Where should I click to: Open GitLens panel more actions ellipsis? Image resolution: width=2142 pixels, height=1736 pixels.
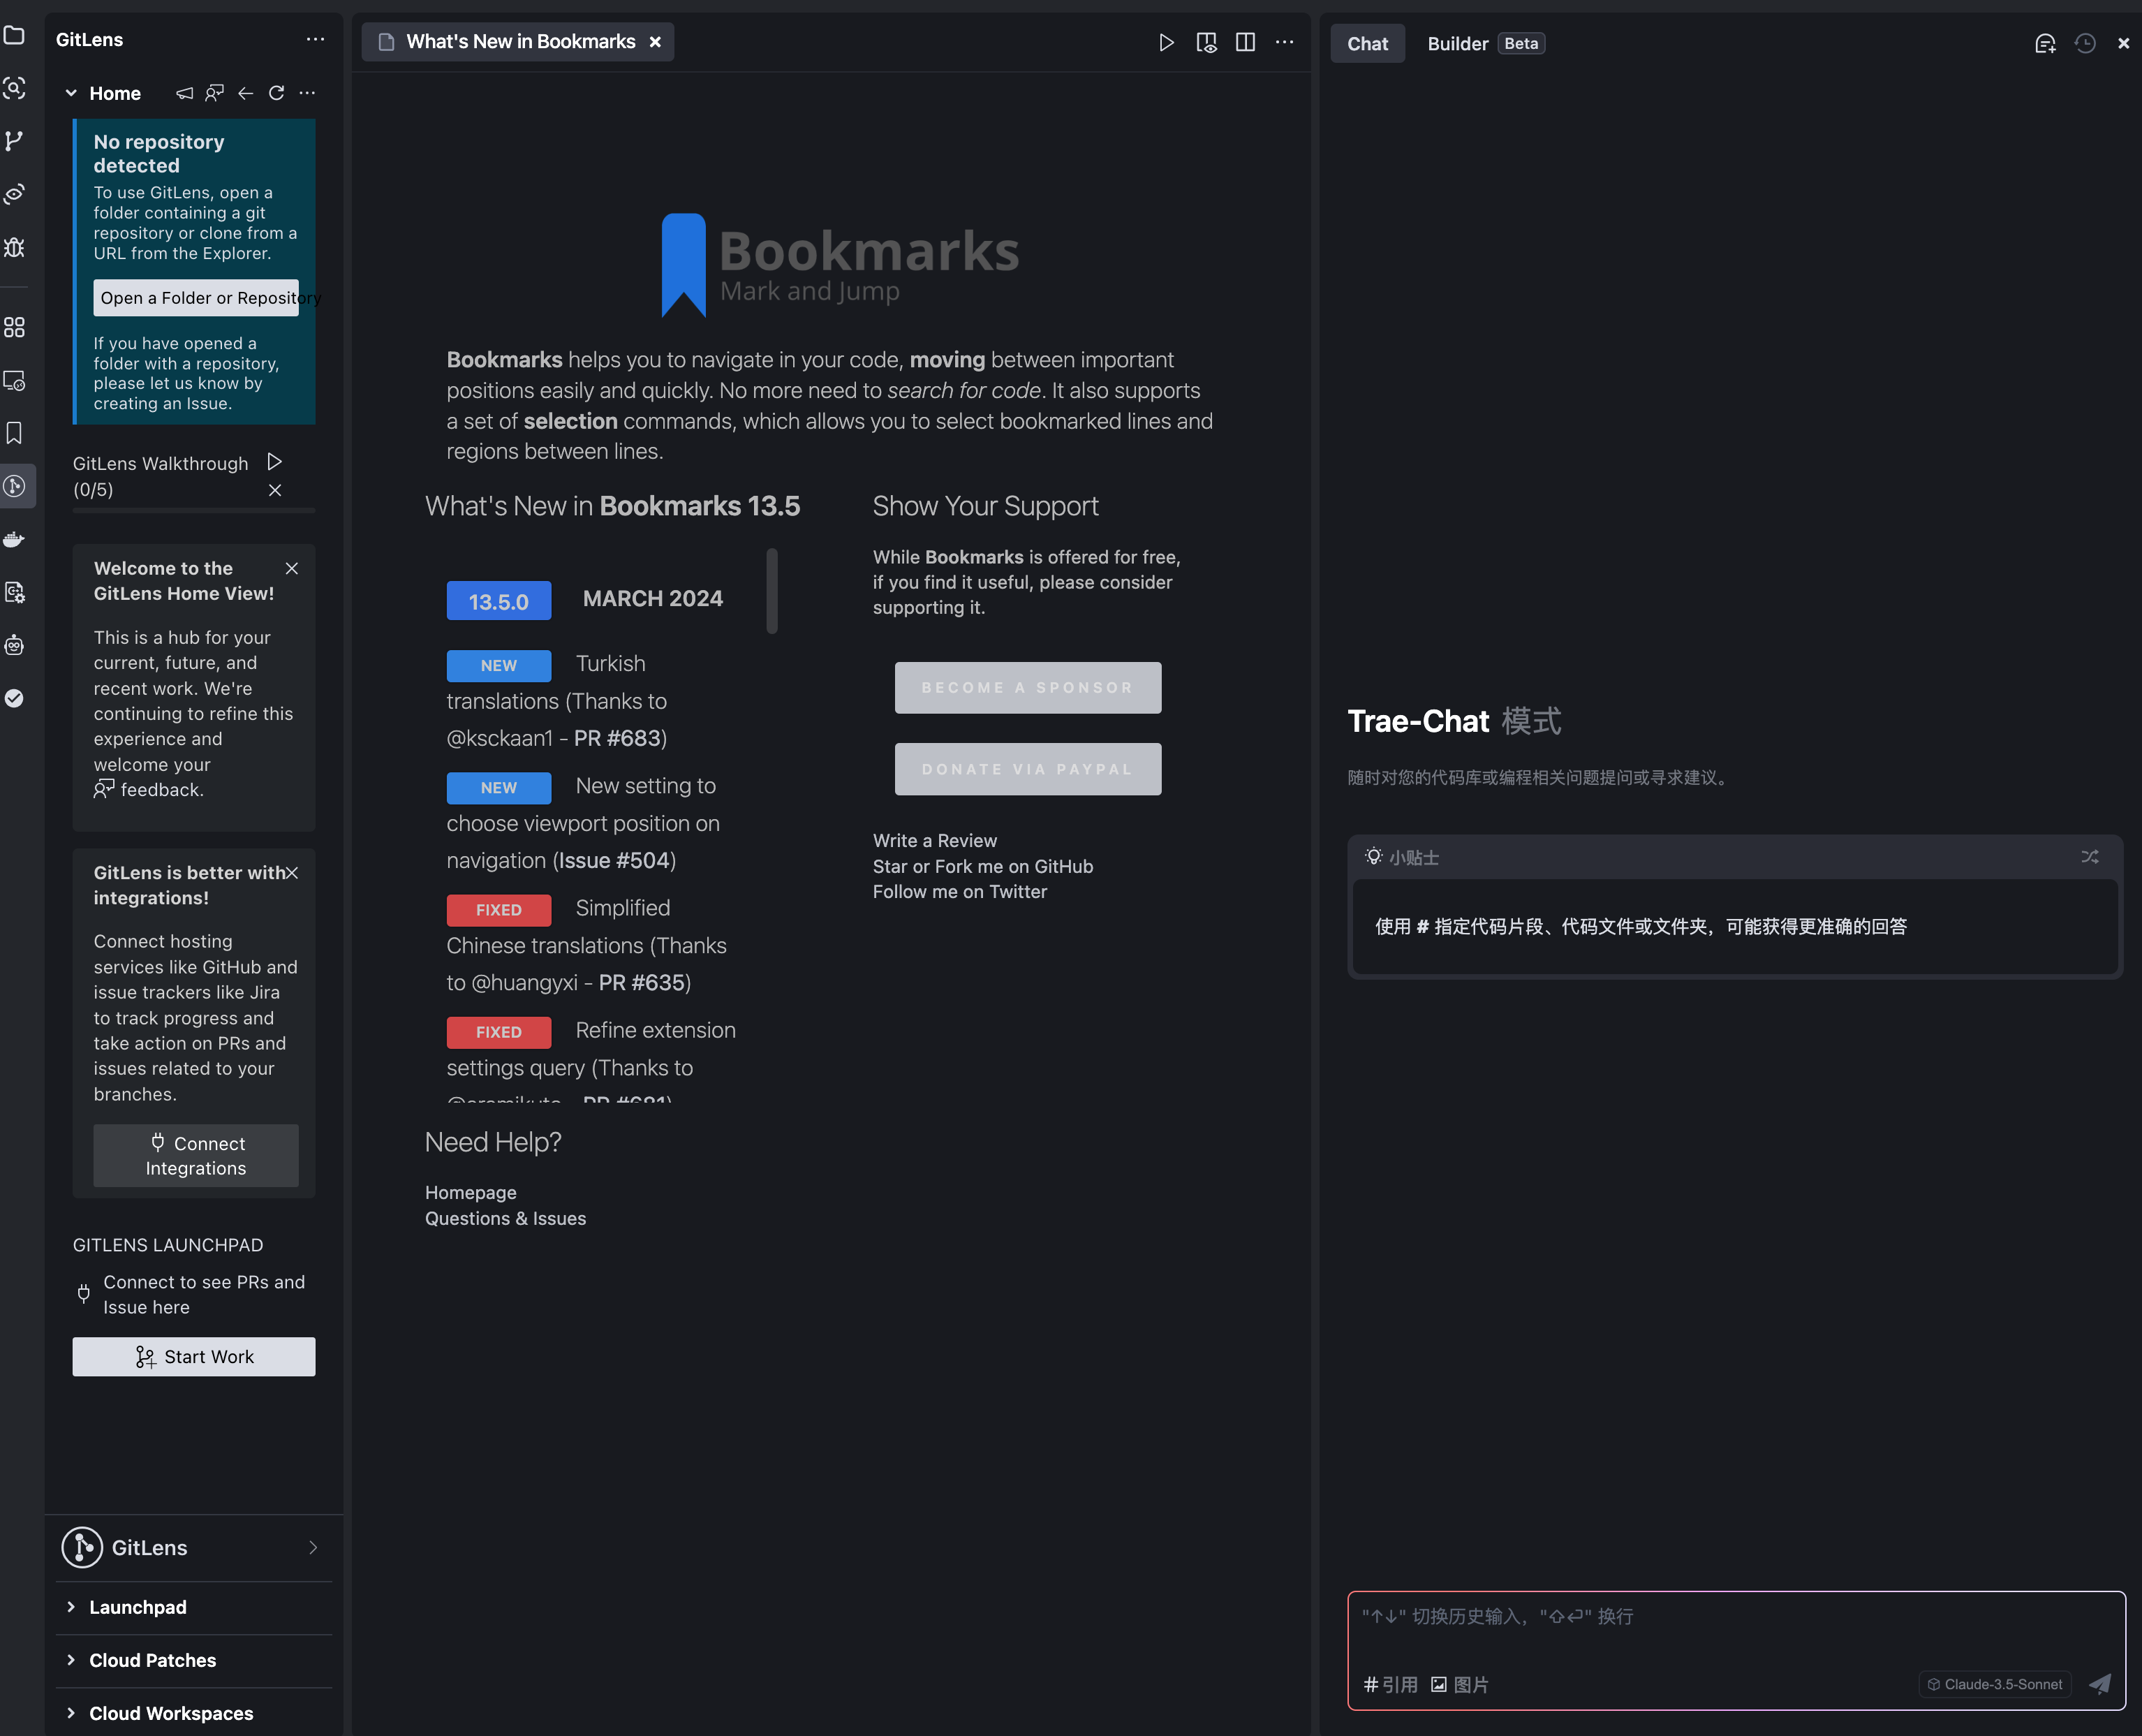pyautogui.click(x=315, y=40)
